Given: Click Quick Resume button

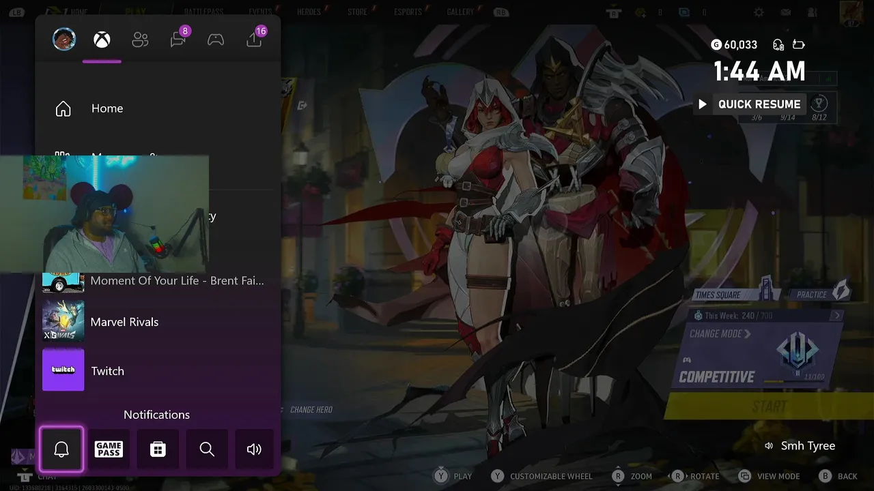Looking at the screenshot, I should [750, 104].
